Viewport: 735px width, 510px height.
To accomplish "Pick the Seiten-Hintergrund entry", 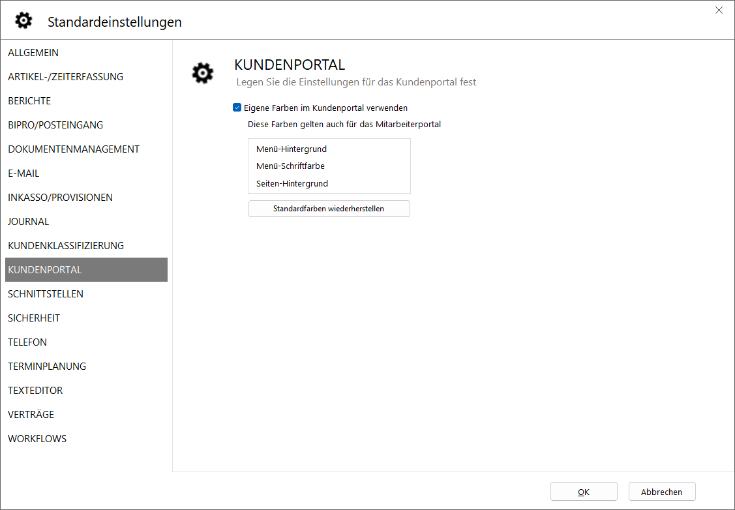I will 292,184.
